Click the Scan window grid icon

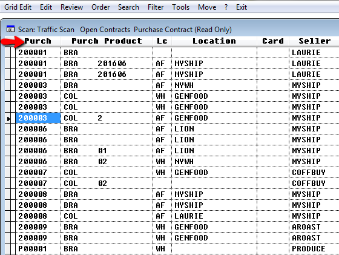click(10, 29)
